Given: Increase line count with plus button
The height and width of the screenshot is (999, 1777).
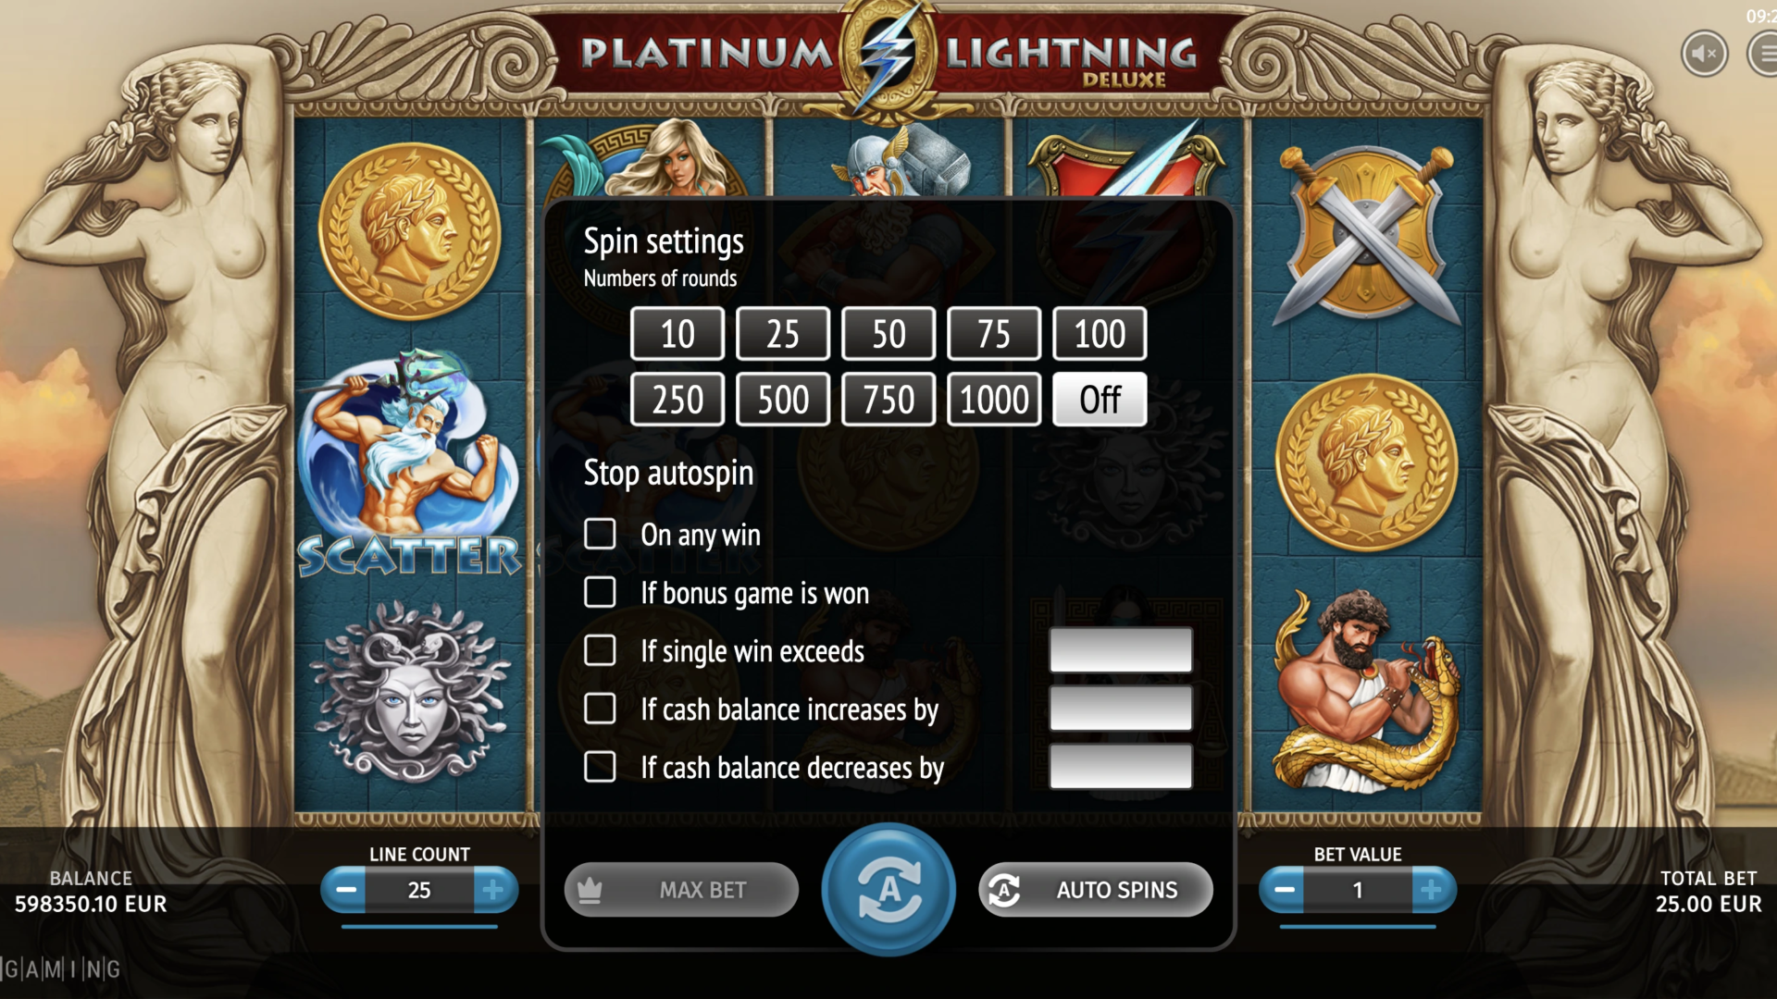Looking at the screenshot, I should tap(494, 890).
